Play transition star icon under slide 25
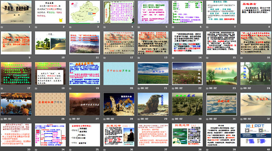272x151 pixels. [2, 119]
